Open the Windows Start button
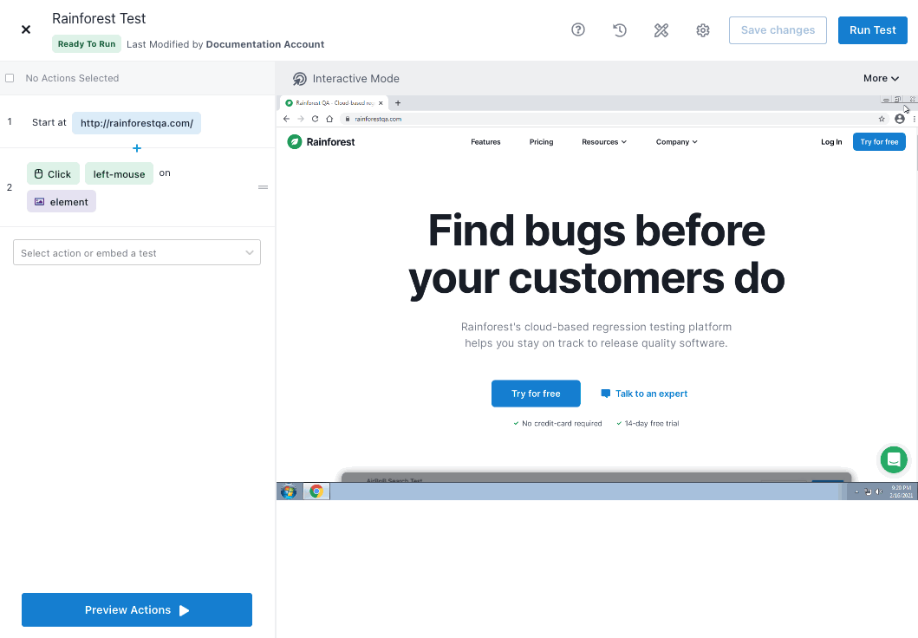 (x=288, y=492)
